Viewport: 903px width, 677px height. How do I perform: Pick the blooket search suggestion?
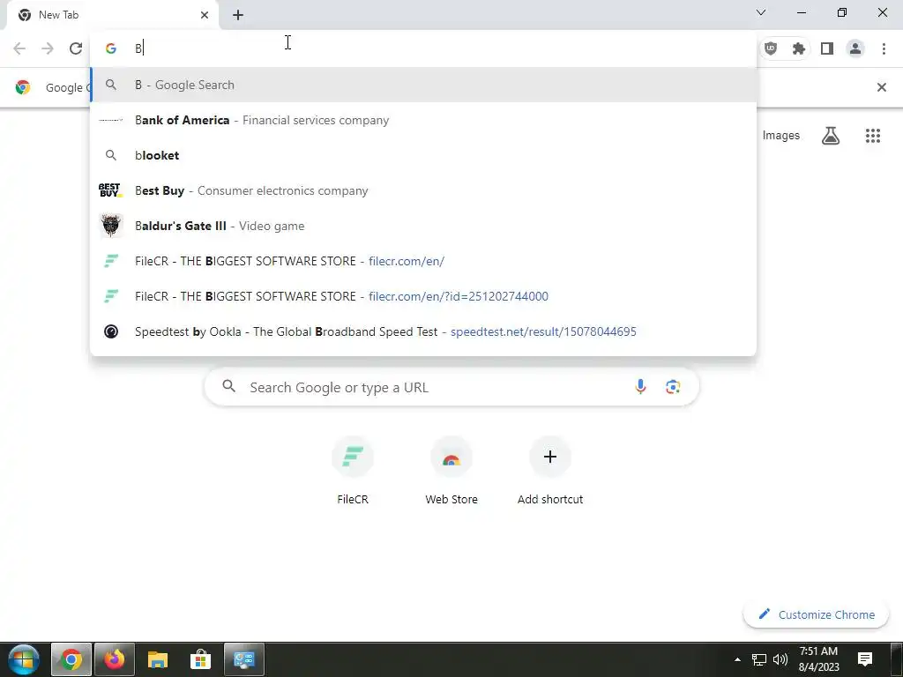(x=424, y=155)
